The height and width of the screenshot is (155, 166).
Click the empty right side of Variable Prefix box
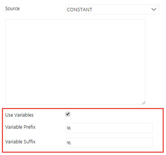138,128
